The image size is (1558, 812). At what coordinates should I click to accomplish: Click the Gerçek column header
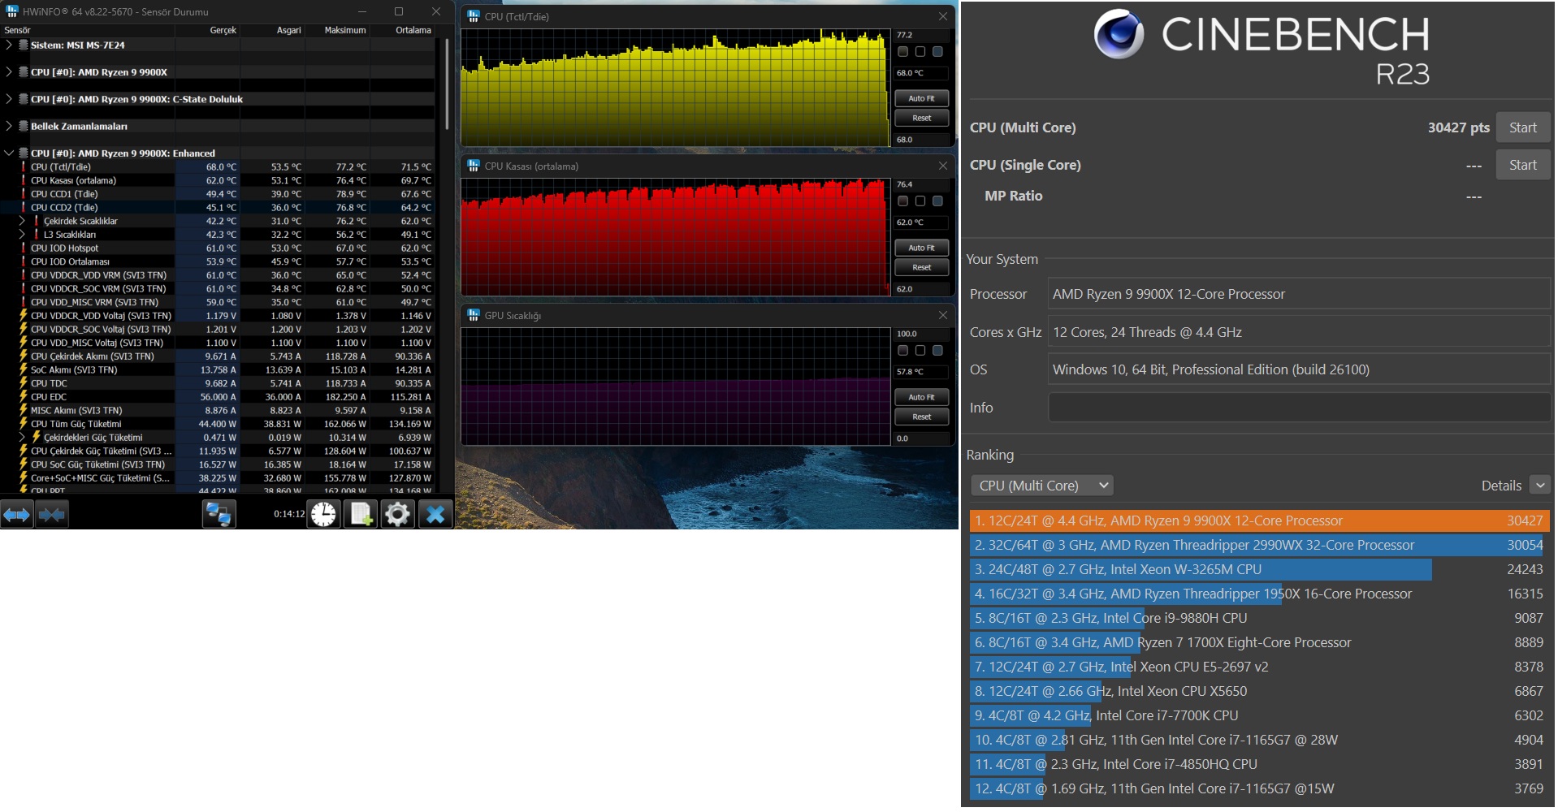(208, 30)
